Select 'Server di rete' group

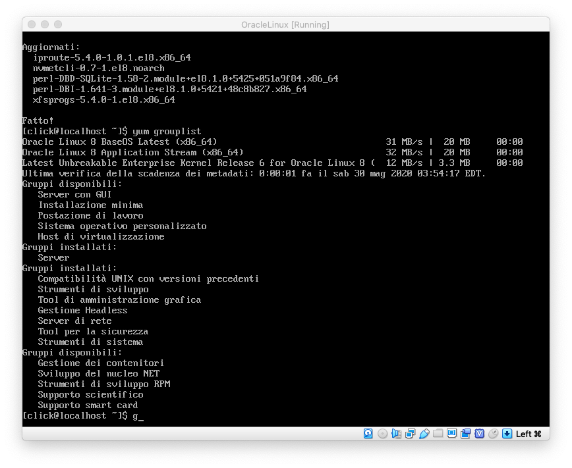74,321
